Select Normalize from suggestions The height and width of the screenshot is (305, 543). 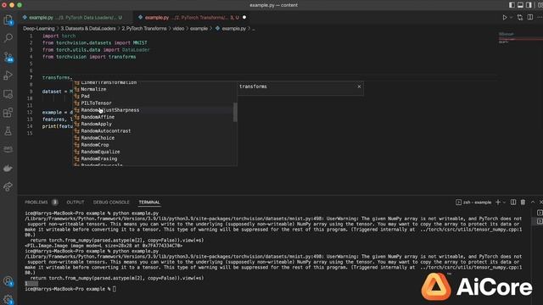click(154, 89)
